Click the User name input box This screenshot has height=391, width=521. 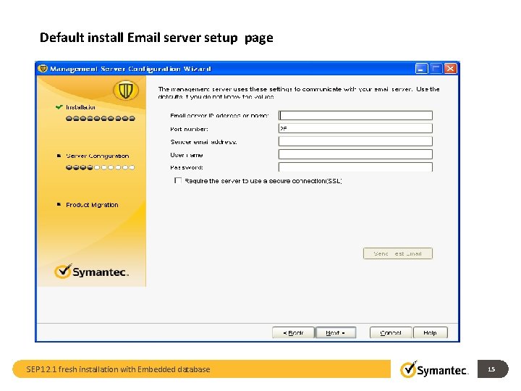(355, 154)
